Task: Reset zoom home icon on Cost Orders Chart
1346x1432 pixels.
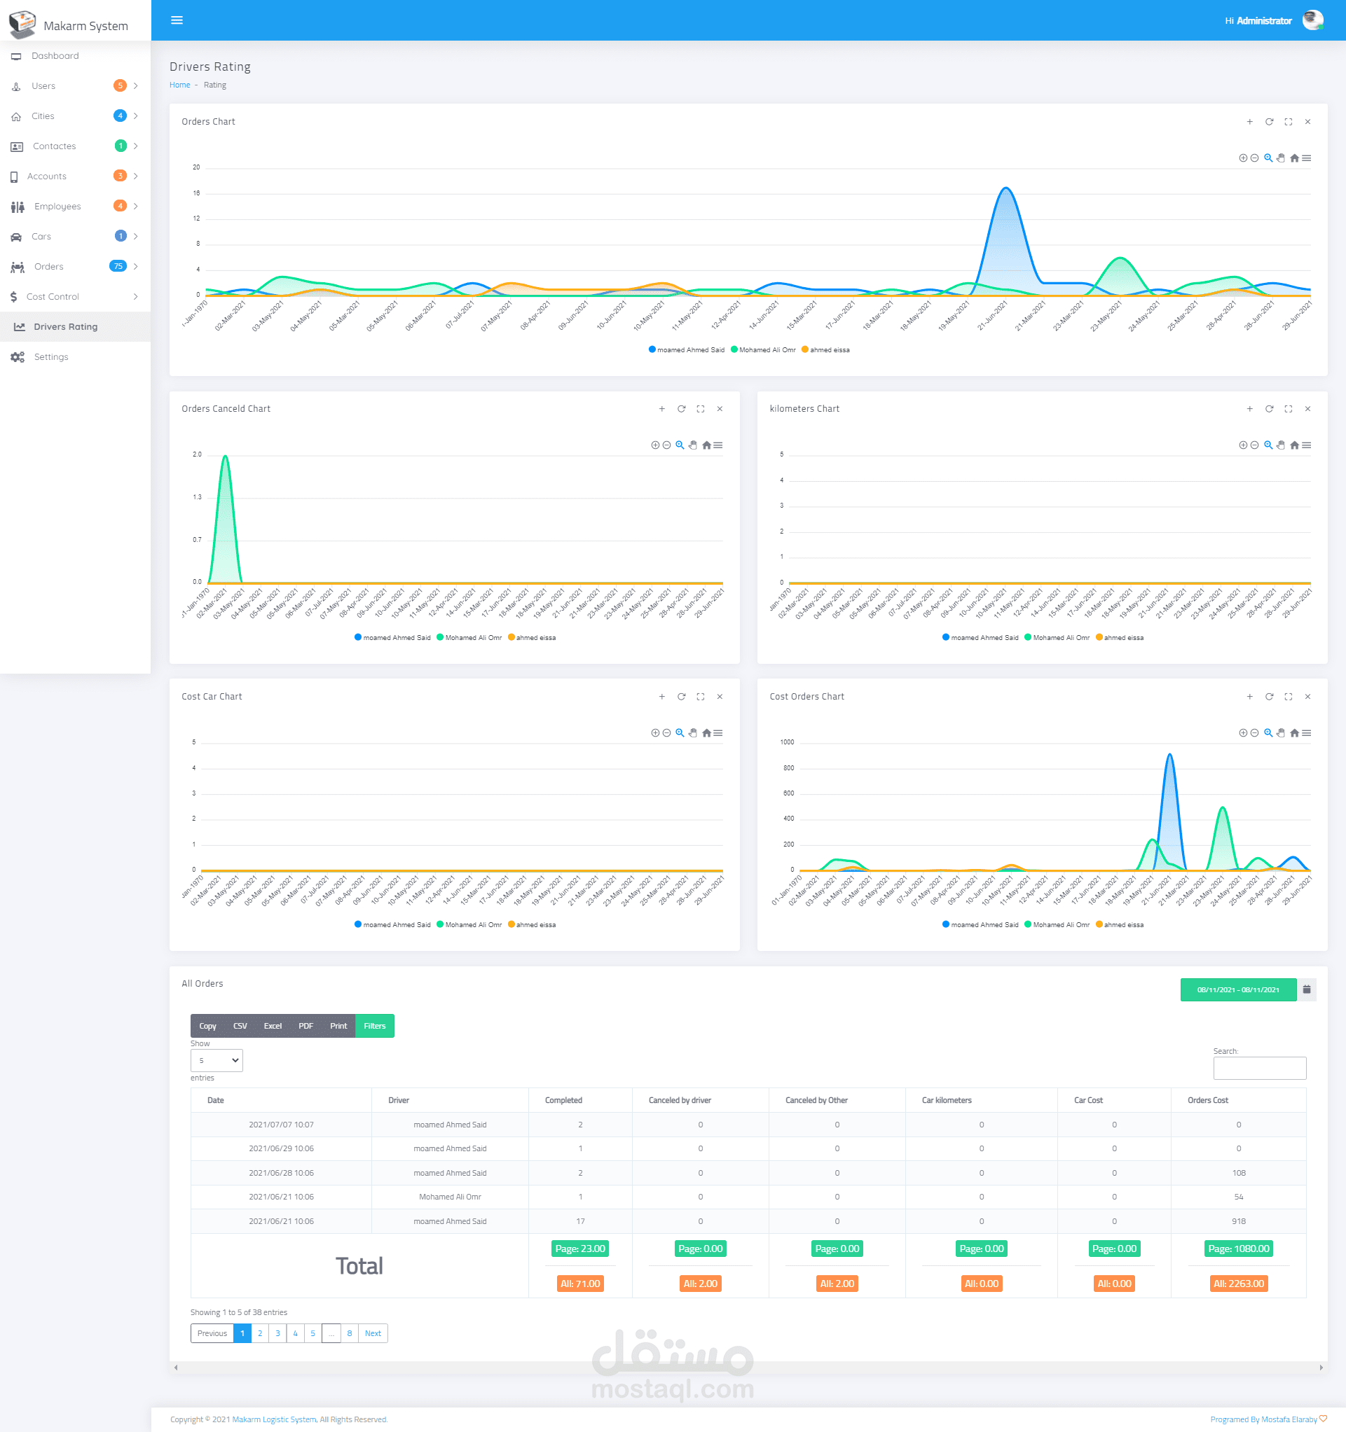Action: tap(1294, 733)
